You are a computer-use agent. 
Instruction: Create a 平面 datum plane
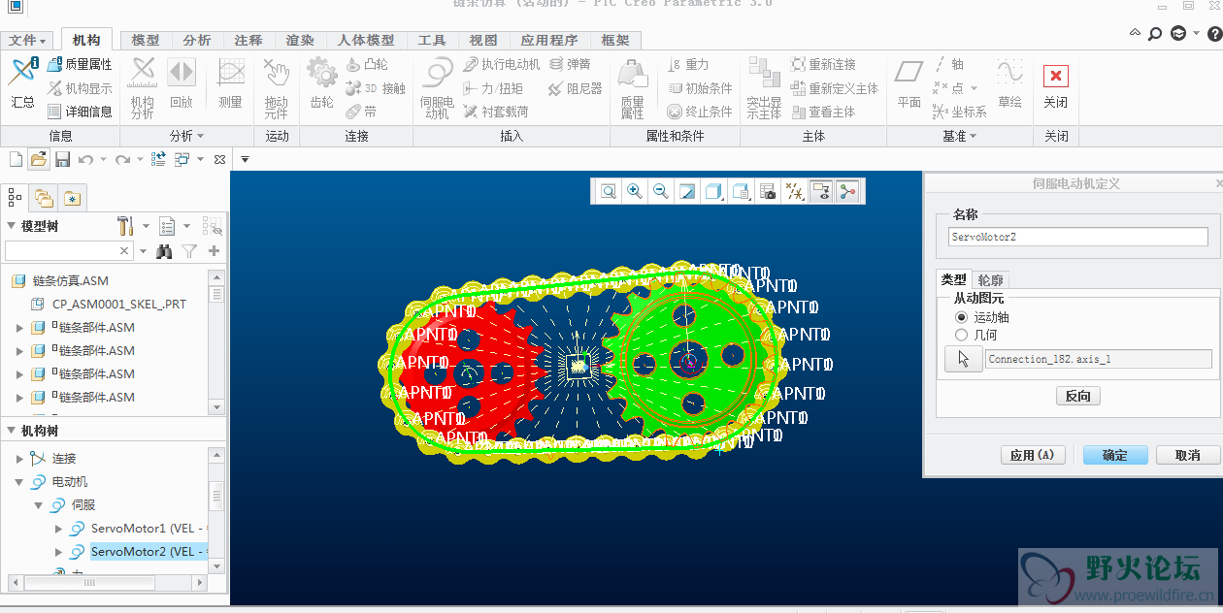[x=909, y=83]
